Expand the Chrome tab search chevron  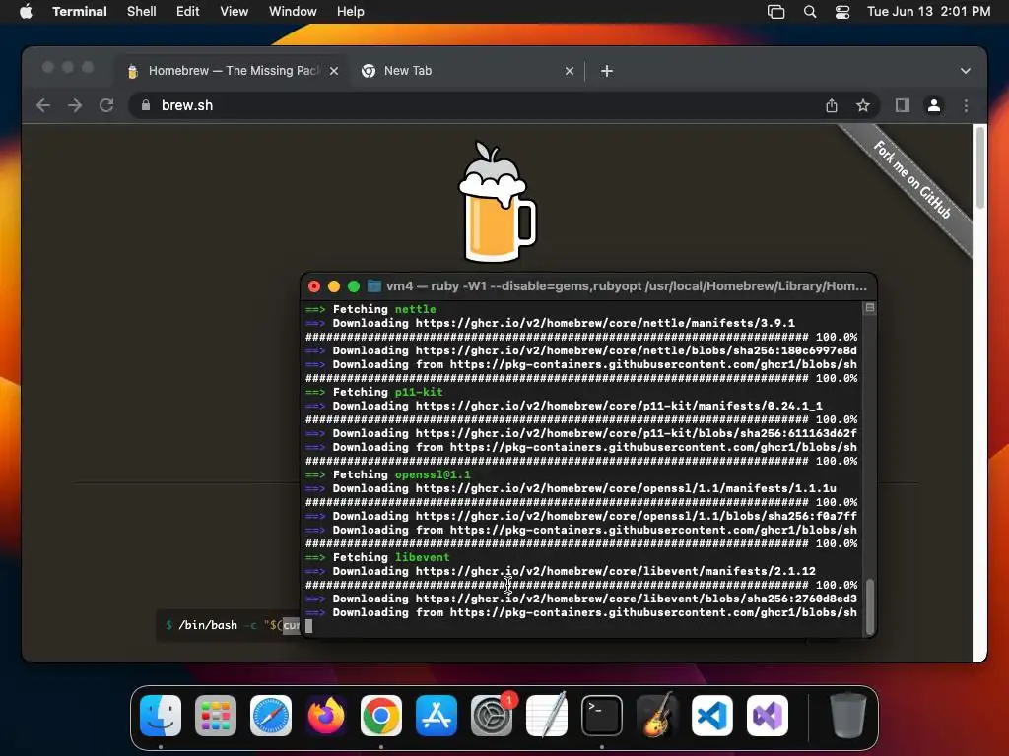point(966,71)
